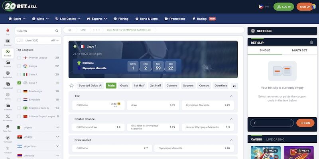Select the Handball sport icon

click(8, 148)
